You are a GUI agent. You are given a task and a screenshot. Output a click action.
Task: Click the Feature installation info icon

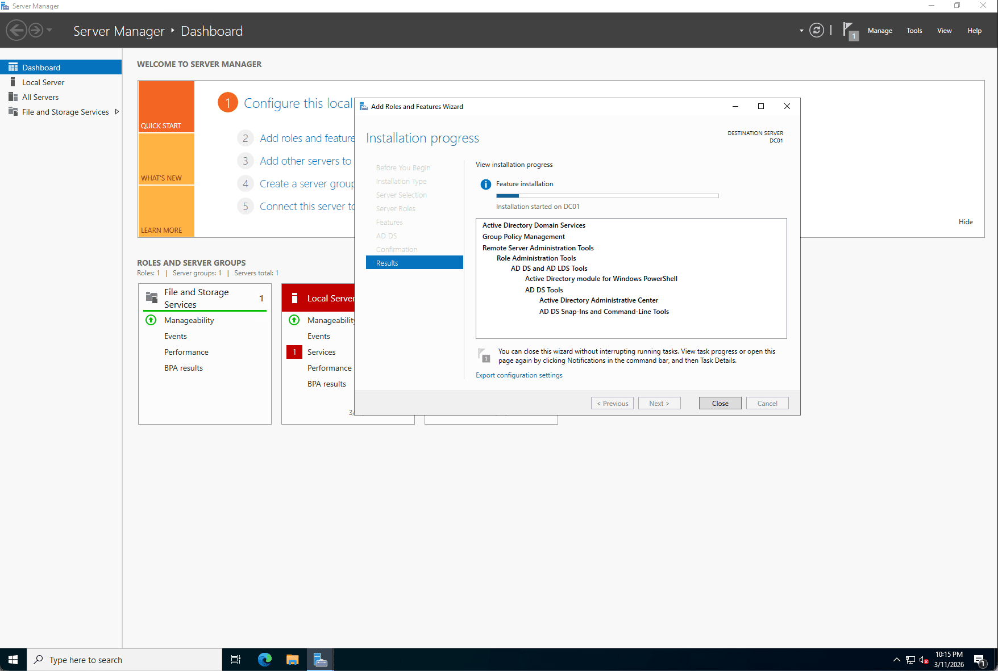click(x=486, y=184)
